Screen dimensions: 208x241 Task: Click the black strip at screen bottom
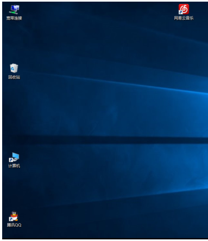pos(105,238)
